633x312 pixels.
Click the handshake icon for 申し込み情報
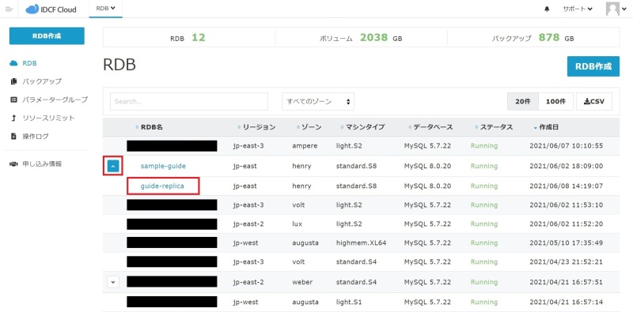point(13,164)
